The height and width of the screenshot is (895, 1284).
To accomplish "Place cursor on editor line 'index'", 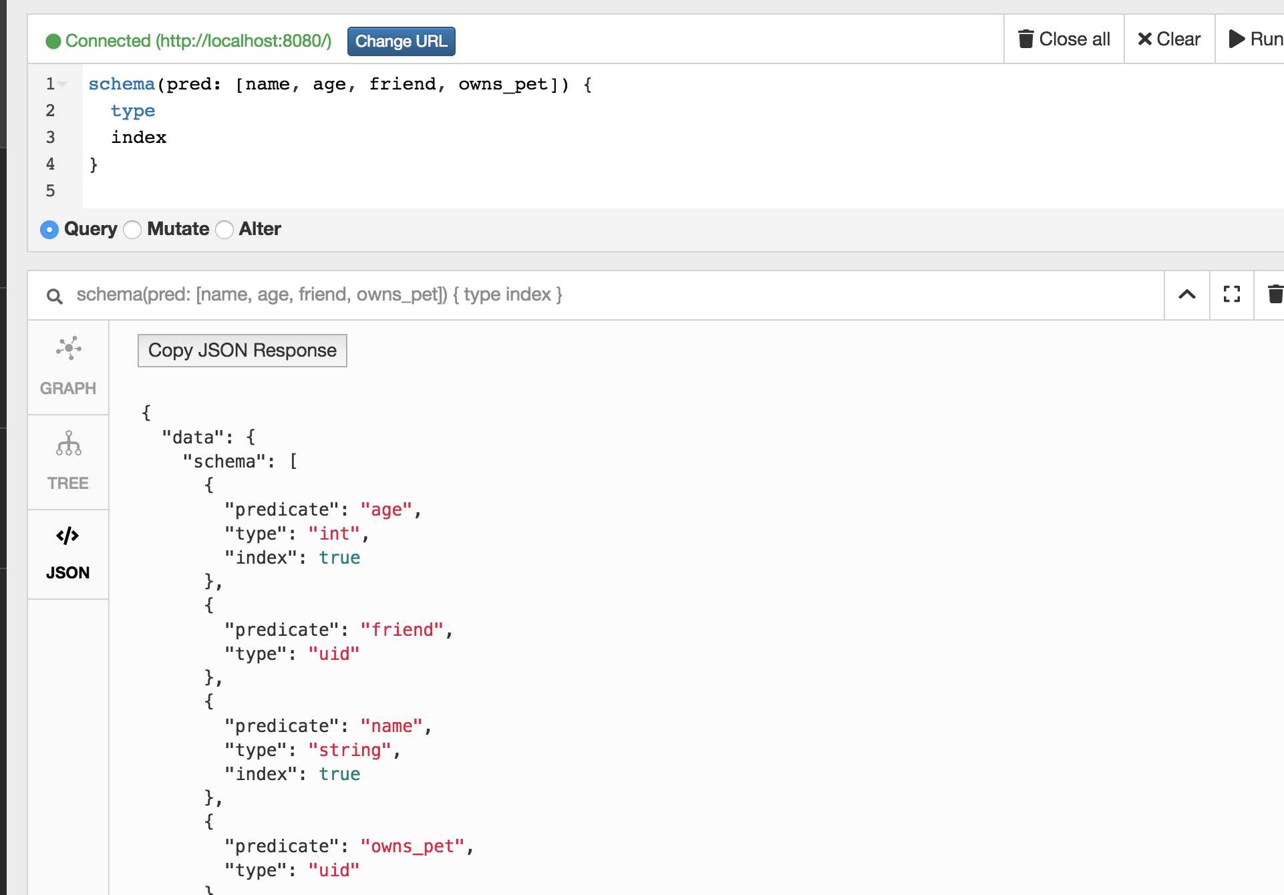I will point(139,138).
